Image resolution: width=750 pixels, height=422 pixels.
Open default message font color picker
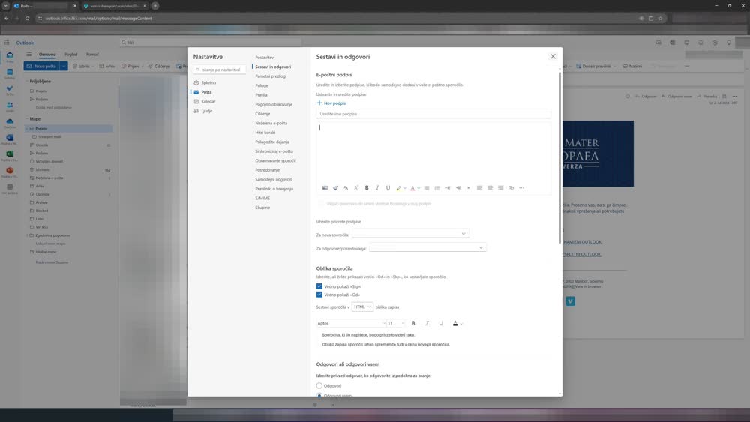tap(457, 324)
